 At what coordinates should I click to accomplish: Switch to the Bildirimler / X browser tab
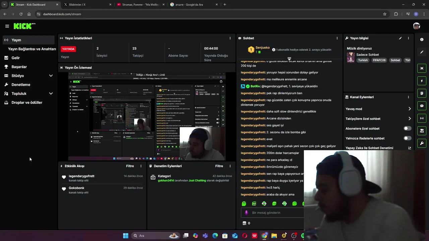click(x=87, y=5)
